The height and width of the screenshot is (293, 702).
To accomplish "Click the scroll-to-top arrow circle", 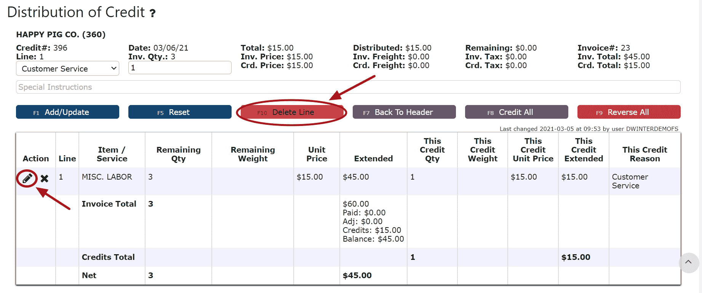I will [x=688, y=262].
